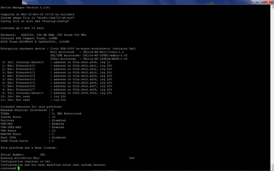Click 'Configuration has not been modified' line
Image resolution: width=274 pixels, height=171 pixels.
tap(54, 165)
